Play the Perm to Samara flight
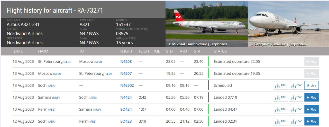329x127 pixels. pyautogui.click(x=311, y=109)
